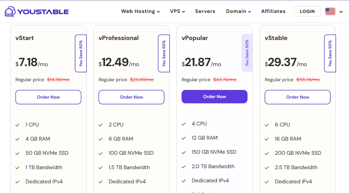Select the US flag language icon

(x=330, y=11)
